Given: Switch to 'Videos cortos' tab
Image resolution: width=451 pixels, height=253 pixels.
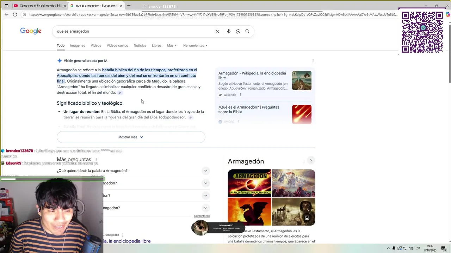Looking at the screenshot, I should pyautogui.click(x=117, y=45).
